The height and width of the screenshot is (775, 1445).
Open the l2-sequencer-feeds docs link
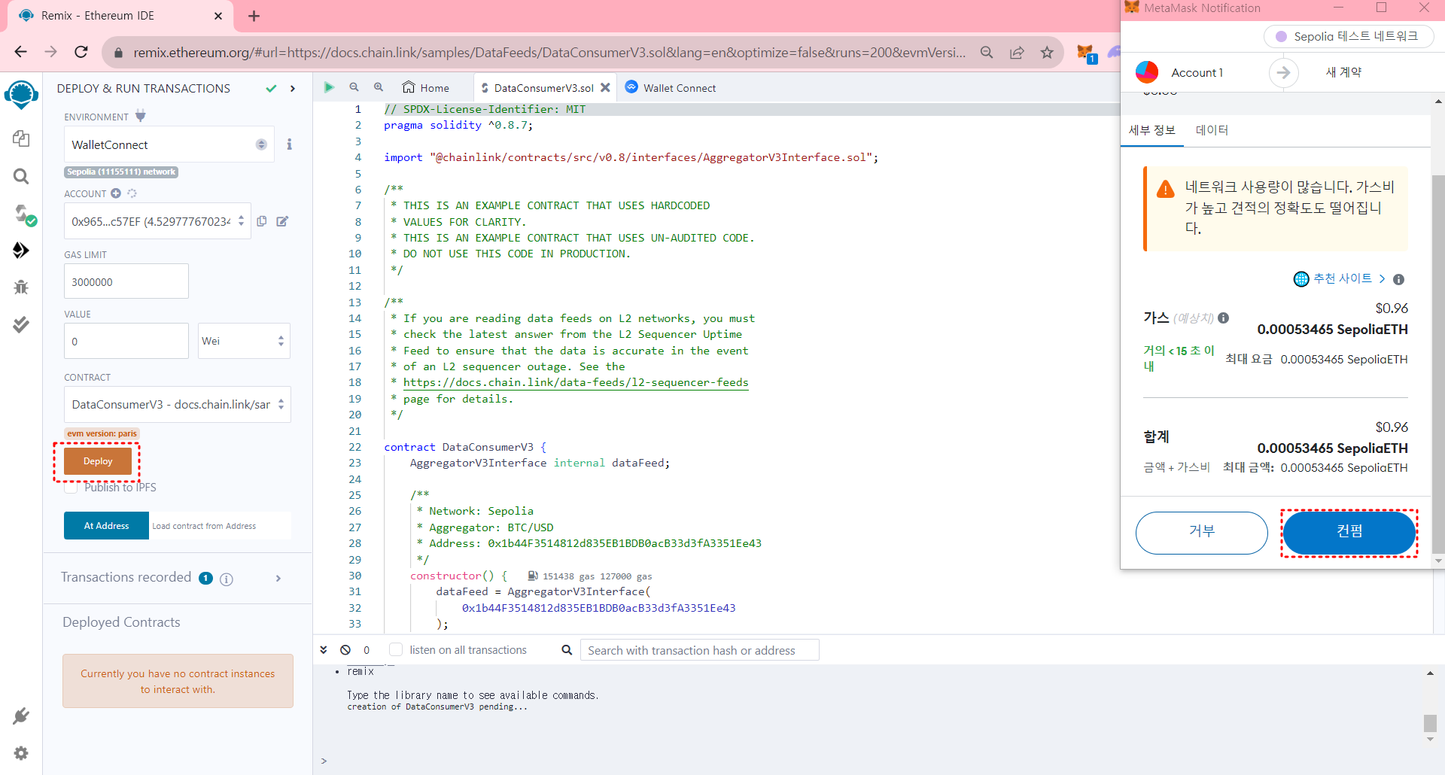tap(576, 382)
